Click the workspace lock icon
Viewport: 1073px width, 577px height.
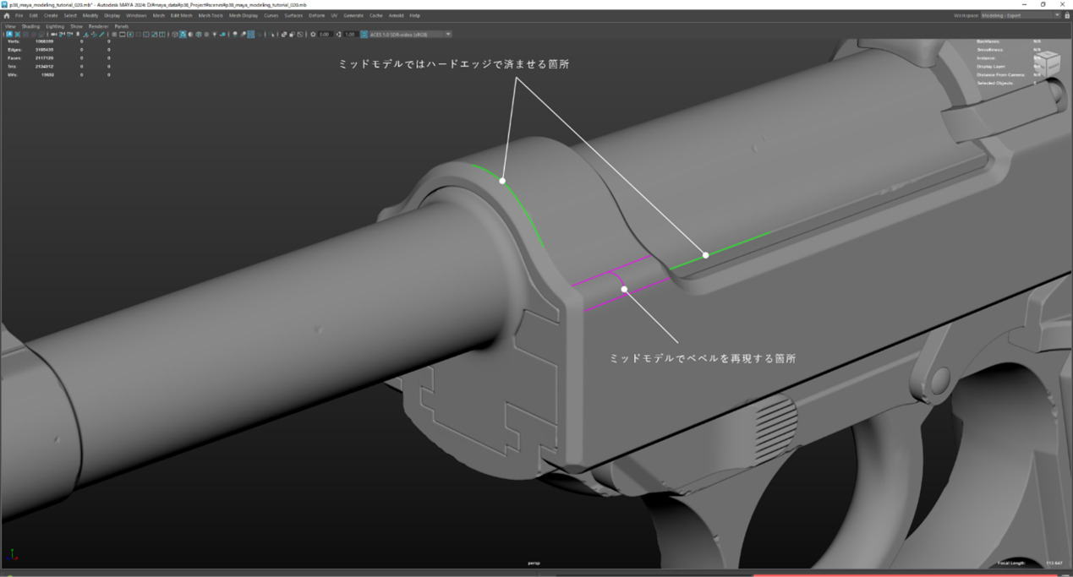click(x=1067, y=15)
